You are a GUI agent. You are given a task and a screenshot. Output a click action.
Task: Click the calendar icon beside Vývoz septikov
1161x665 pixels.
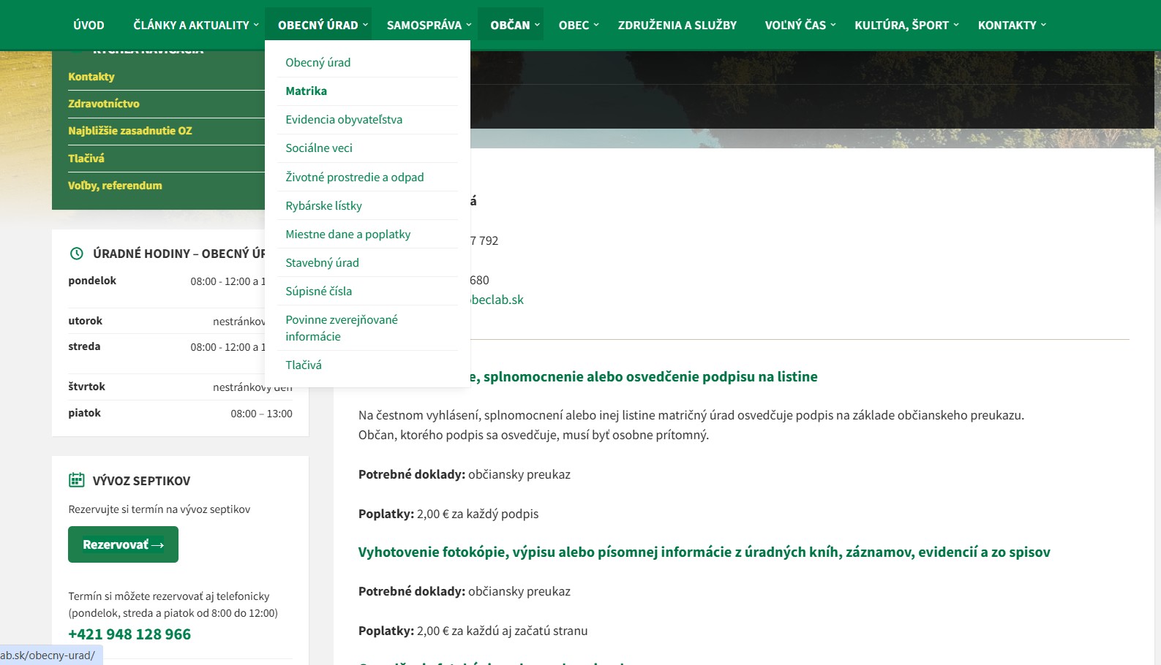point(77,480)
